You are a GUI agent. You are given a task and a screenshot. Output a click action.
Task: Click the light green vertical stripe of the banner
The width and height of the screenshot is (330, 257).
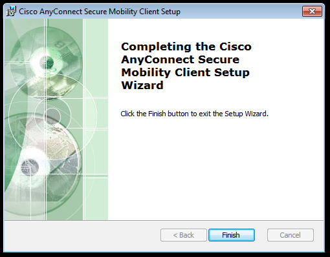tap(96, 119)
